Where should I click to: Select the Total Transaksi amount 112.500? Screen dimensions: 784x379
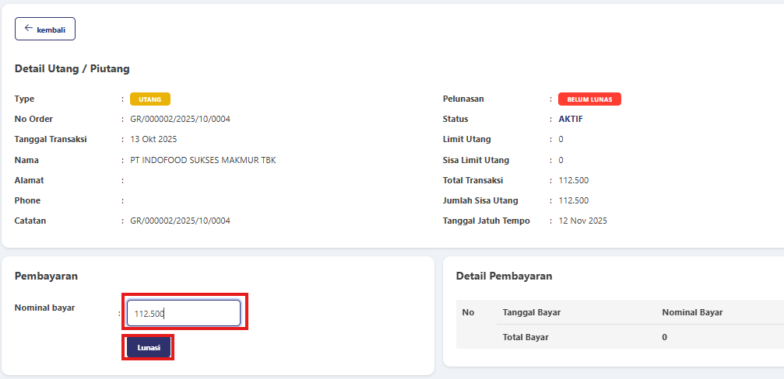pos(573,180)
